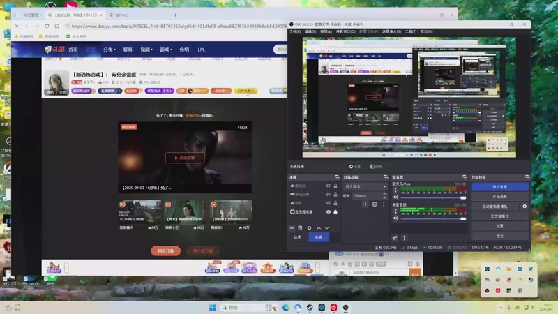The width and height of the screenshot is (558, 314).
Task: Open 工具(T) menu in OBS
Action: (x=410, y=31)
